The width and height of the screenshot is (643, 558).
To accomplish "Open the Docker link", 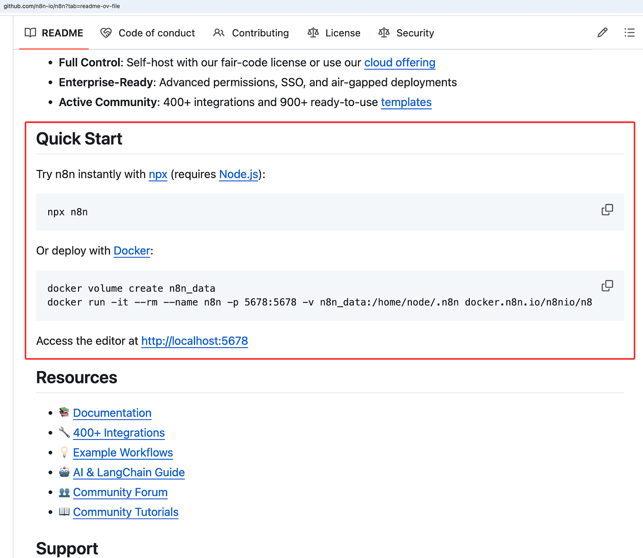I will (132, 251).
